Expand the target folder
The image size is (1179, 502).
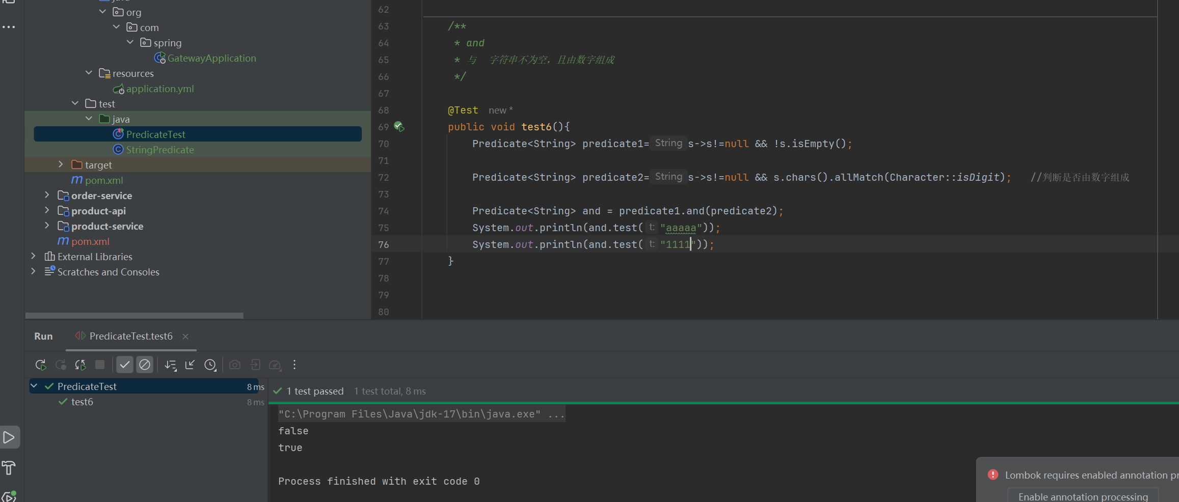pyautogui.click(x=61, y=164)
